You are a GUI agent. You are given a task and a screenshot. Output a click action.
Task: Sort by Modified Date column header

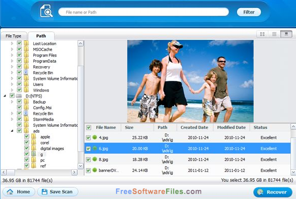click(231, 127)
